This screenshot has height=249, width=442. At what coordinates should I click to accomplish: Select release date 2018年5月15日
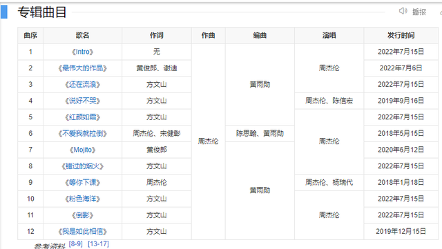[x=401, y=134]
